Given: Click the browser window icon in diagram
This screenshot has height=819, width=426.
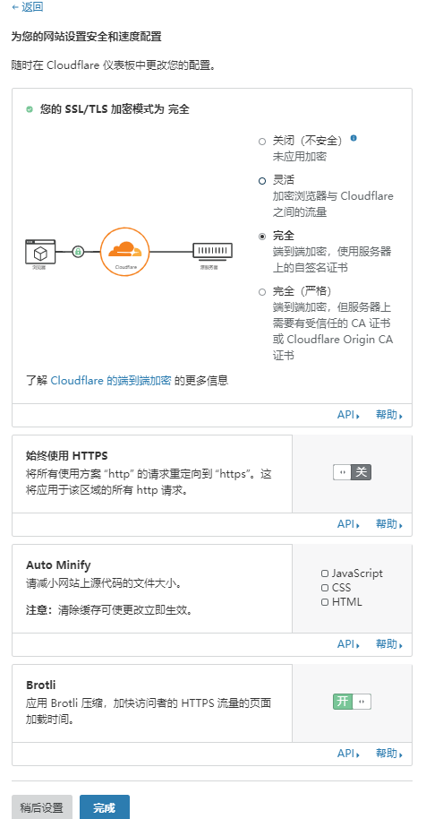Looking at the screenshot, I should click(40, 252).
